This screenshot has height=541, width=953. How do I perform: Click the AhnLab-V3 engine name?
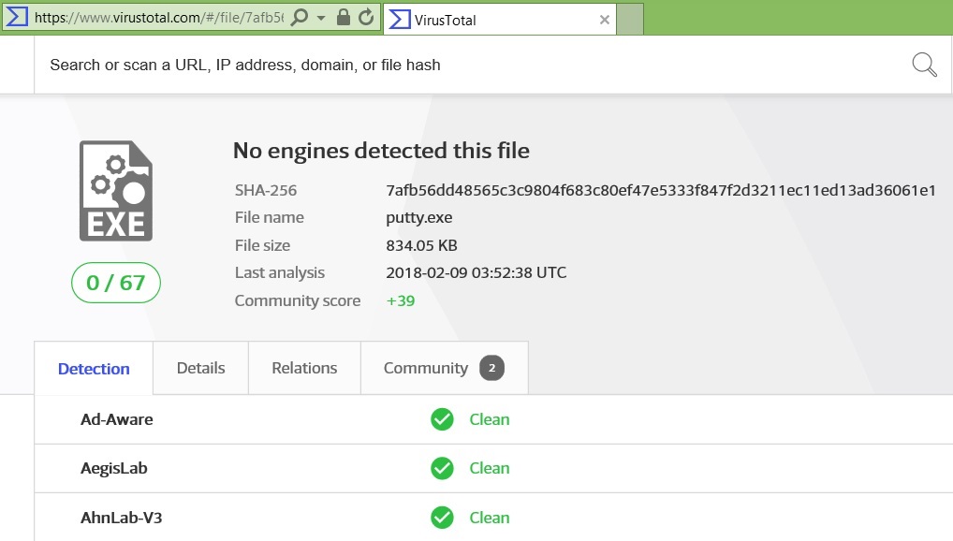(121, 518)
